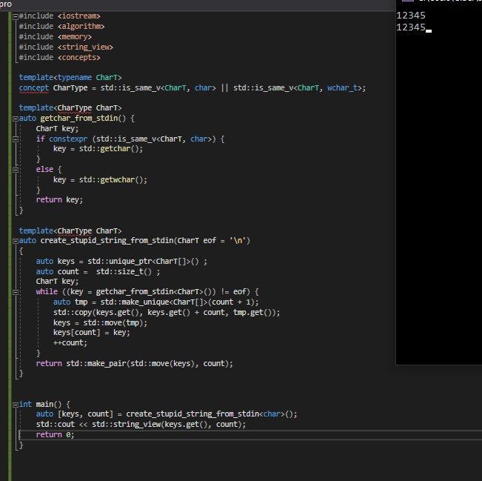Click the 'int main()' declaration
Image resolution: width=482 pixels, height=481 pixels.
[40, 404]
